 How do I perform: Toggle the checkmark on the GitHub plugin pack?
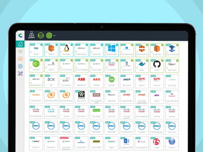162,60
